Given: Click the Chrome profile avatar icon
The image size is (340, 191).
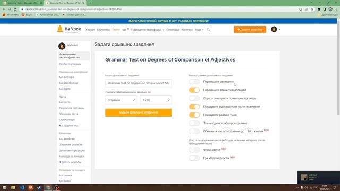Looking at the screenshot, I should point(330,10).
